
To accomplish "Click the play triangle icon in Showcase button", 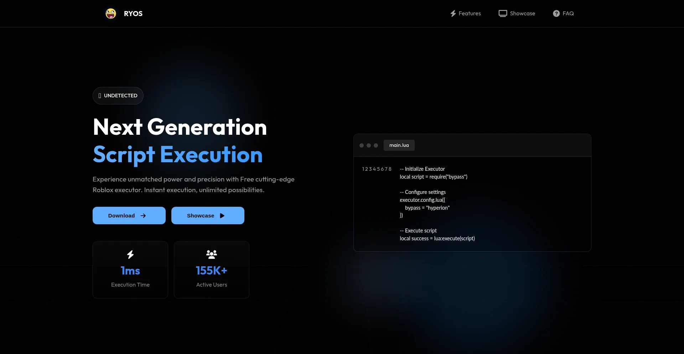I will (222, 216).
